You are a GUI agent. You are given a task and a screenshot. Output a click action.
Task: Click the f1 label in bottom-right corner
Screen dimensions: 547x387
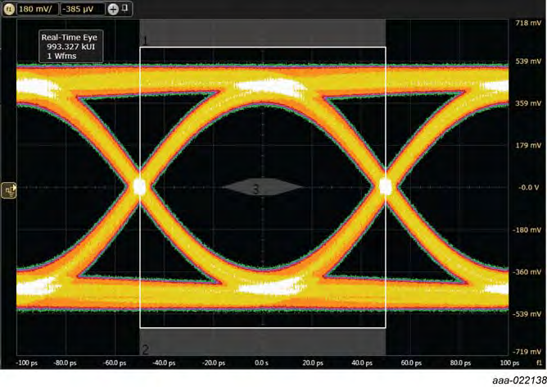tap(538, 362)
